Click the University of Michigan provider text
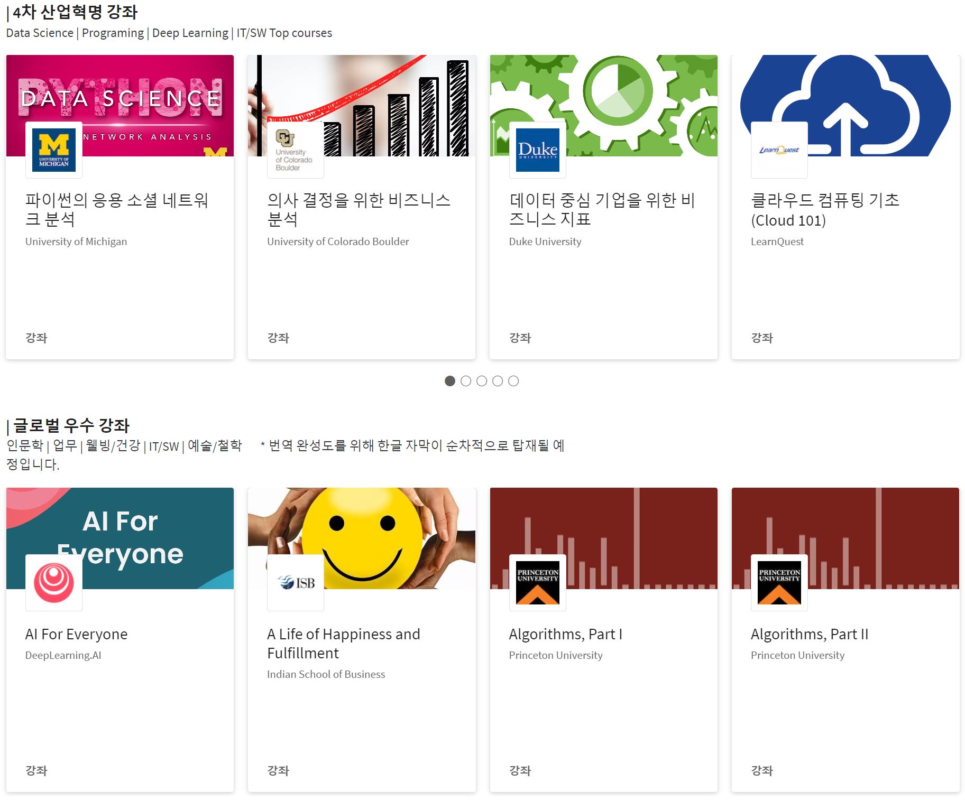 click(x=76, y=241)
